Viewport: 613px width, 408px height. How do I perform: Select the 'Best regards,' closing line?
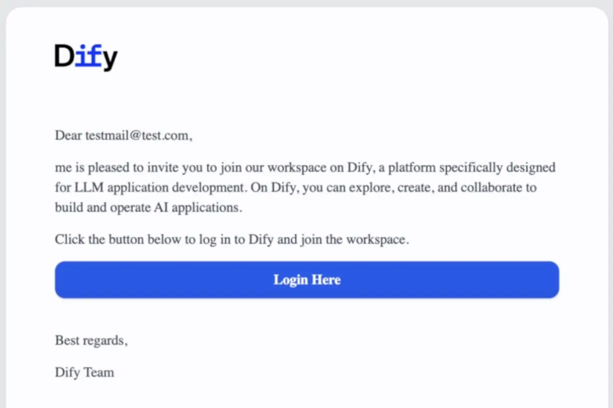(91, 340)
